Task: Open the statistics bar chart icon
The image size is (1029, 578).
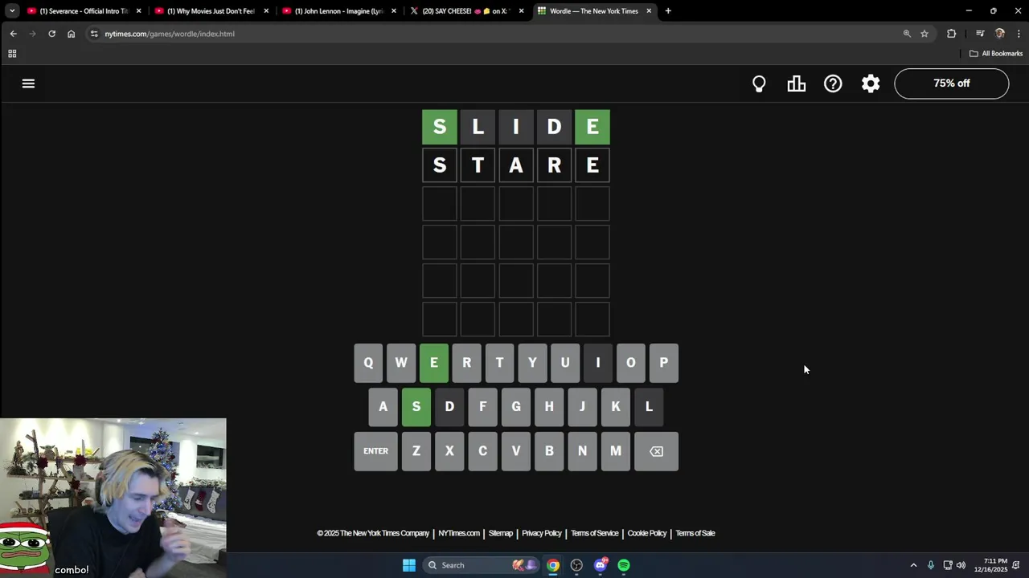Action: click(796, 83)
